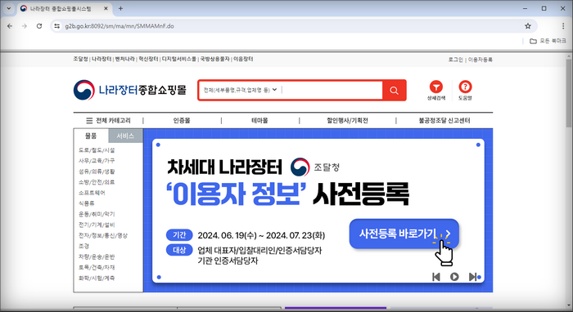Viewport: 573px width, 312px height.
Task: Click the browser back arrow
Action: (10, 26)
